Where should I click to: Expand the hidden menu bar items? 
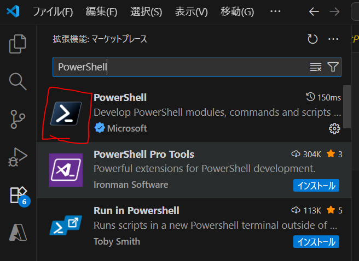click(275, 11)
